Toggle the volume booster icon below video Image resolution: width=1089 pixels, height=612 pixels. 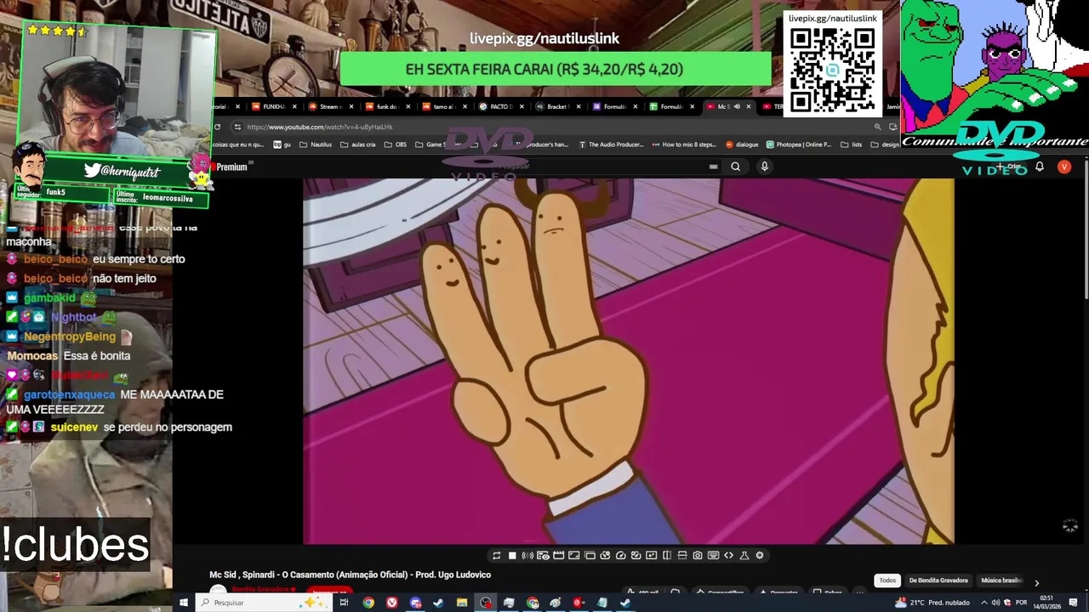pyautogui.click(x=527, y=555)
